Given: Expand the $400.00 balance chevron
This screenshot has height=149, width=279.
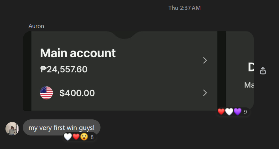Looking at the screenshot, I should [205, 93].
